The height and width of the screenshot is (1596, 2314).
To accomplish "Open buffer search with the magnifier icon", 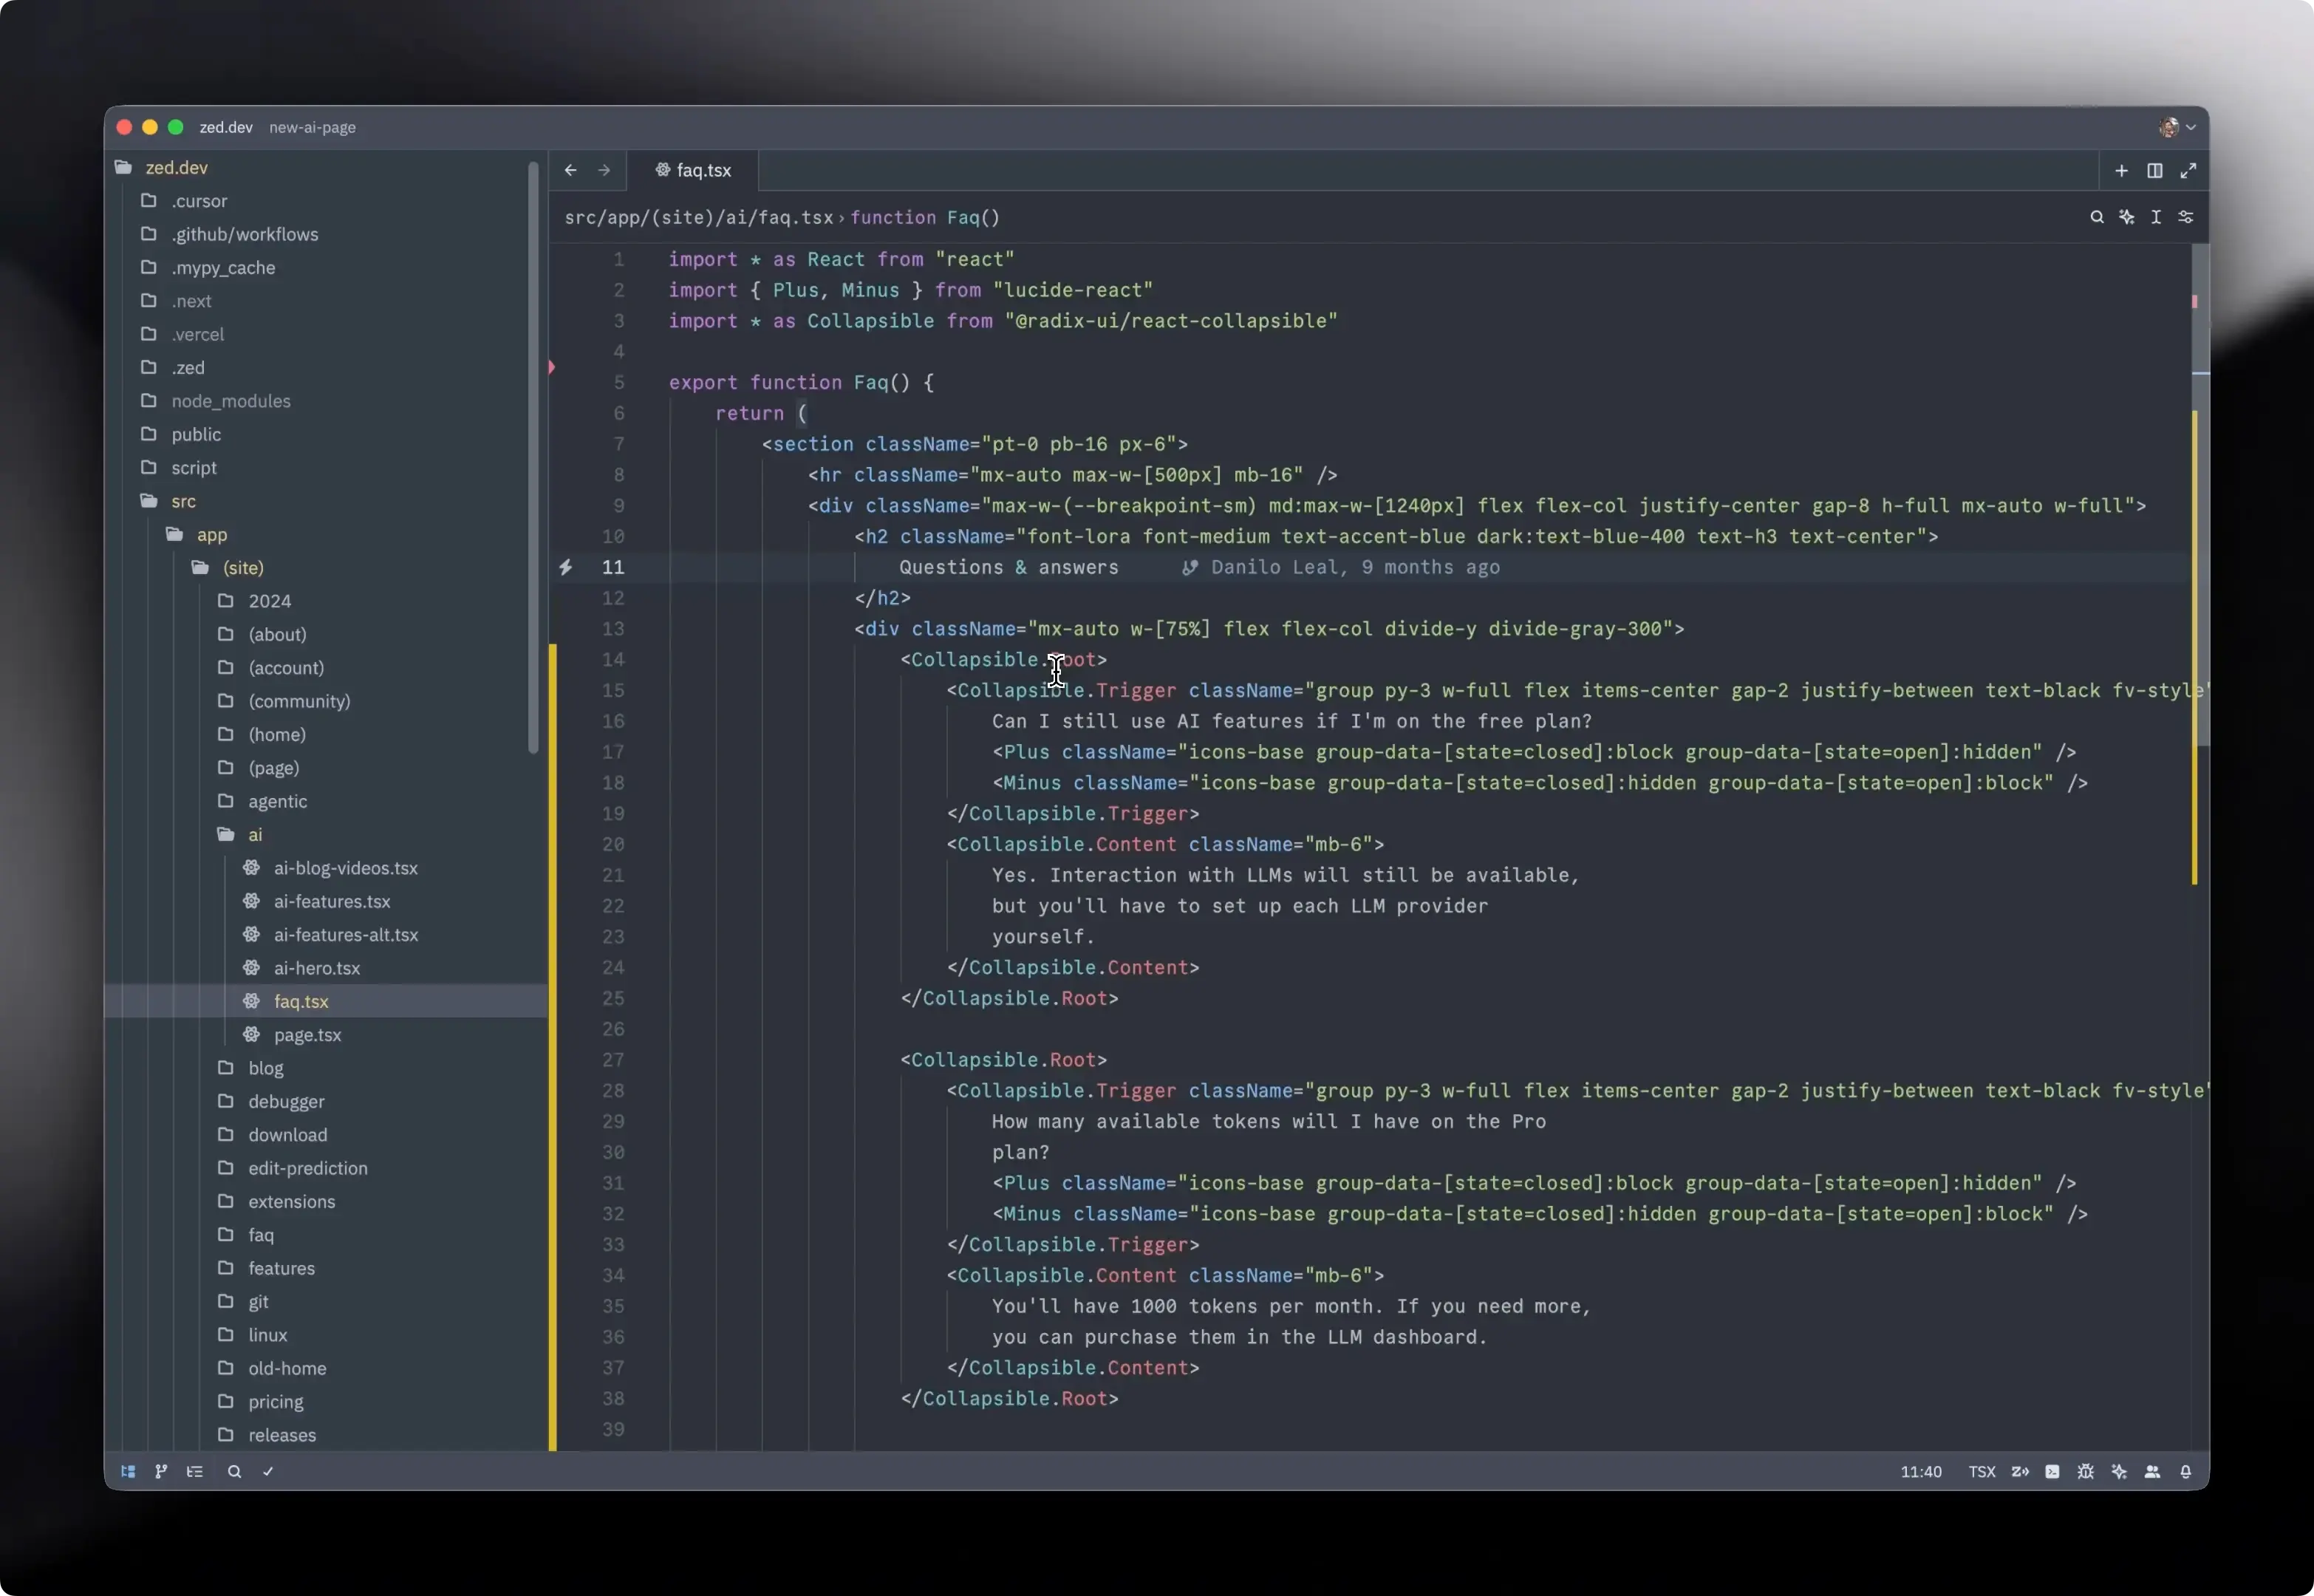I will click(x=2097, y=217).
